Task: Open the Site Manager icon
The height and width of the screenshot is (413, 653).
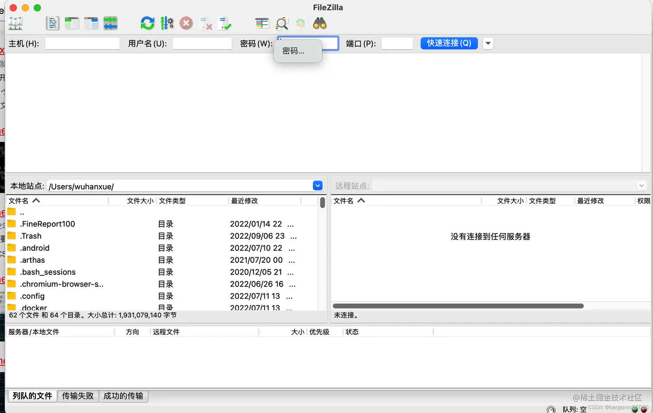Action: tap(16, 23)
